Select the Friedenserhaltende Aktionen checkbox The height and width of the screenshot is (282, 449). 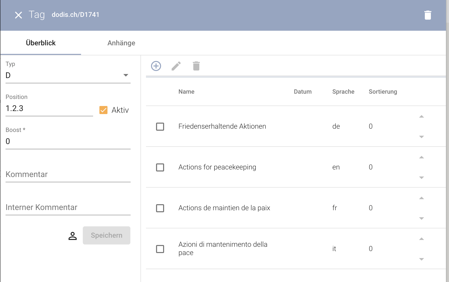160,126
